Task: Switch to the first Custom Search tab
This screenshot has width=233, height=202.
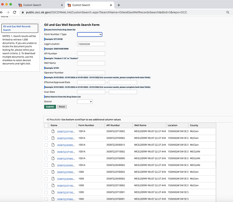Action: [x=32, y=5]
